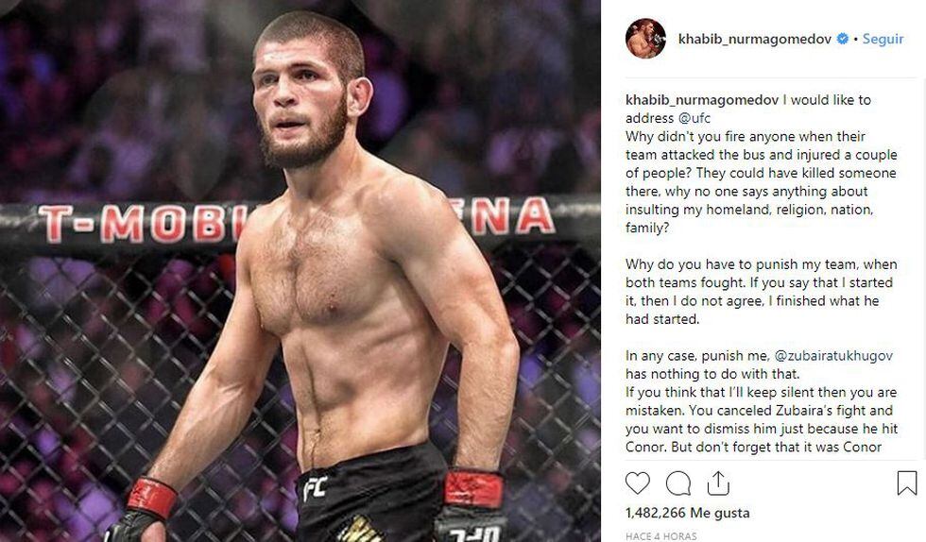The height and width of the screenshot is (542, 926).
Task: Like the post with the heart icon
Action: 638,483
